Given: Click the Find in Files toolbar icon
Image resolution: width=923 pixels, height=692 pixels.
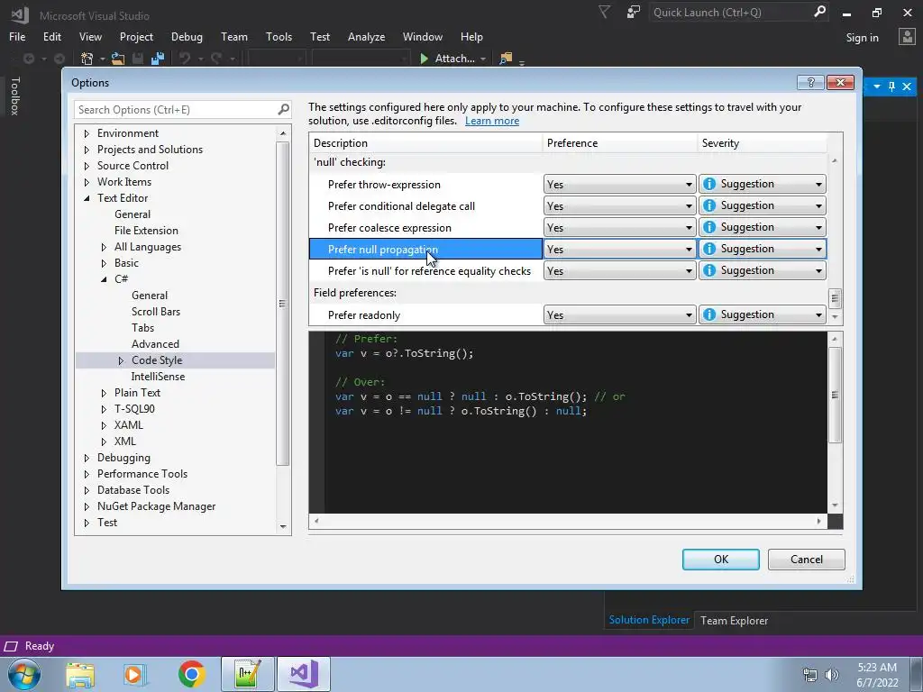Looking at the screenshot, I should pos(506,59).
